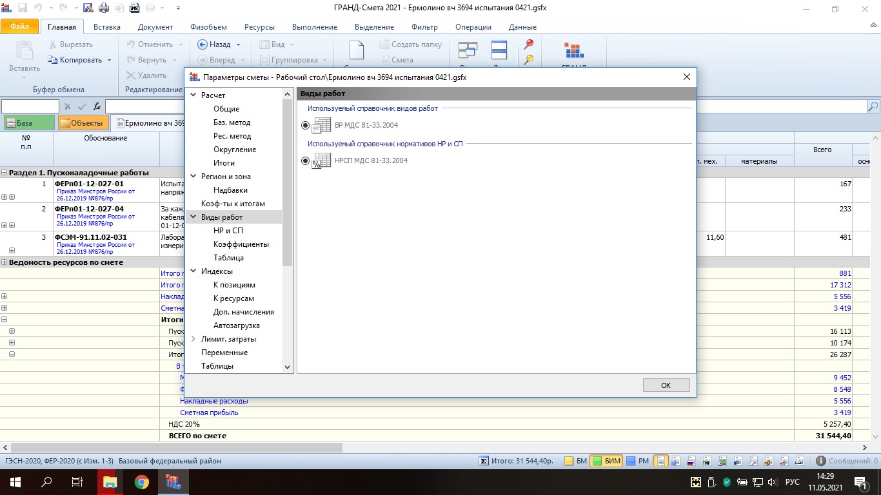Open the Копировать dropdown arrow
The height and width of the screenshot is (495, 881).
click(109, 60)
